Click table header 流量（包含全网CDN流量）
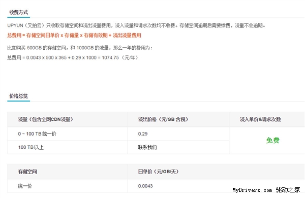 click(46, 119)
